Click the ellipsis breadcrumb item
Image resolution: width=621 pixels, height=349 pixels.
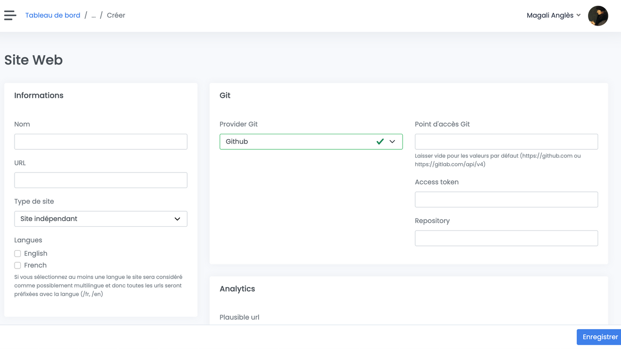[94, 16]
